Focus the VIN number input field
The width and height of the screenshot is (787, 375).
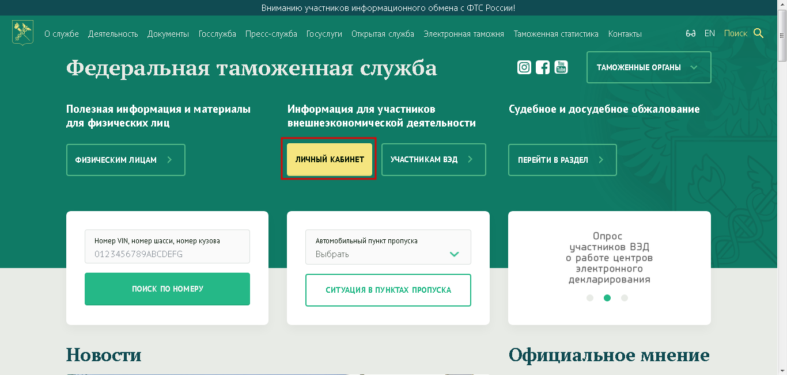click(167, 247)
